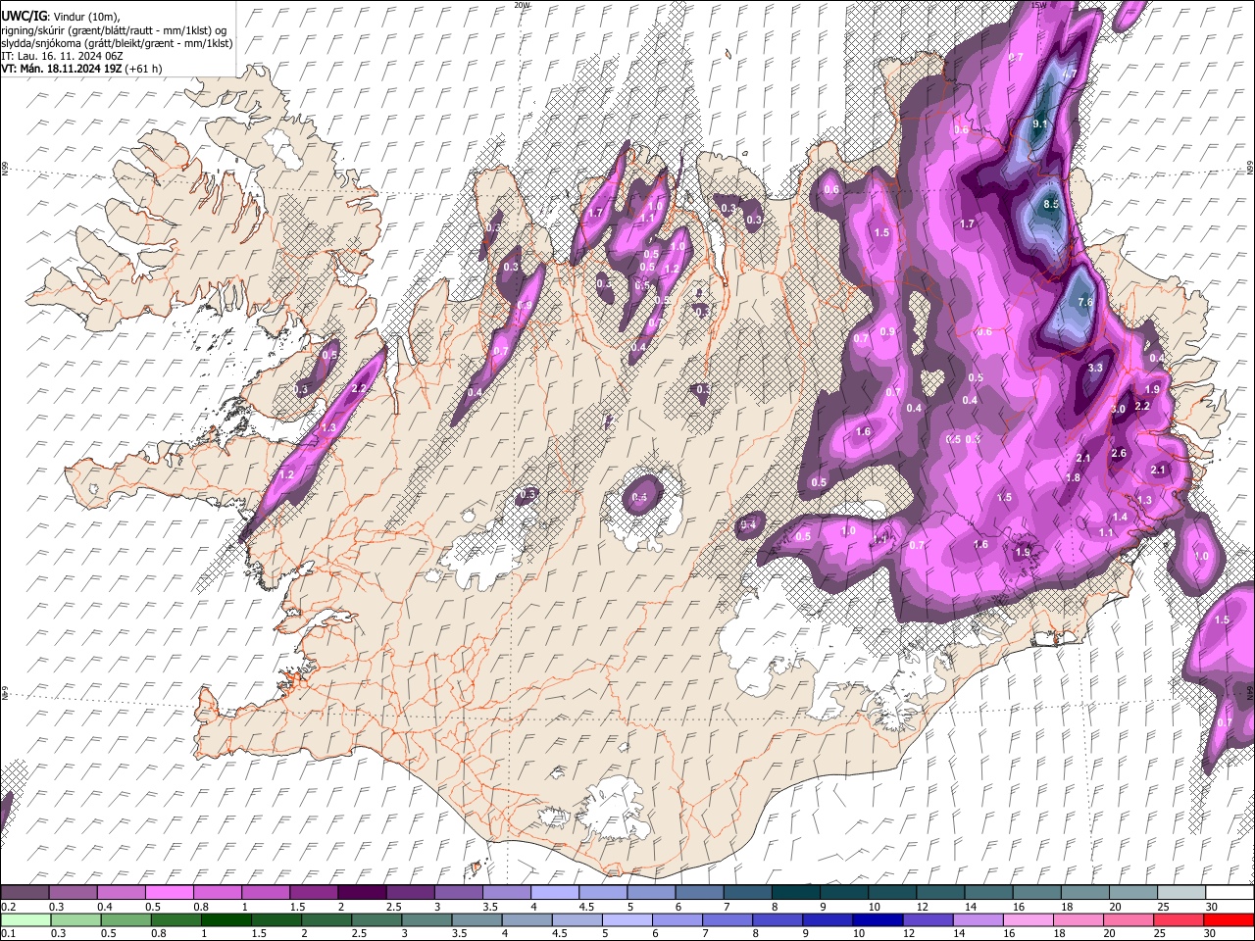This screenshot has height=941, width=1255.
Task: Pick the blue rain legend swatch starting at 8
Action: (776, 919)
